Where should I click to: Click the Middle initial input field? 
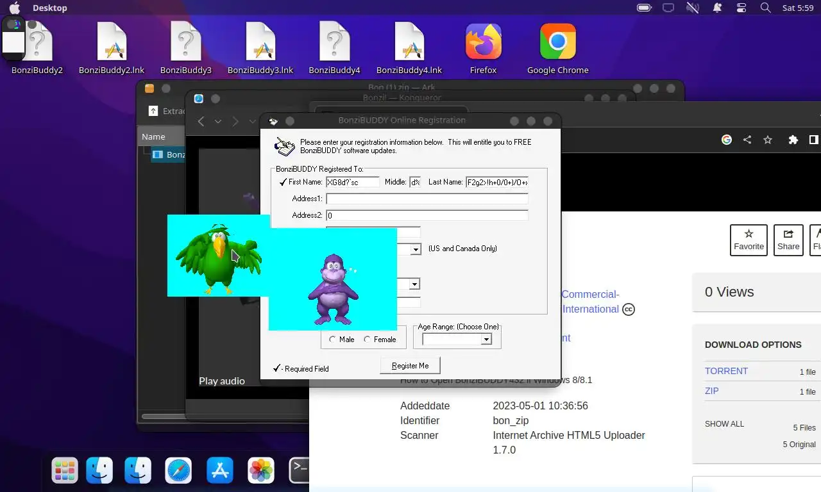(415, 182)
